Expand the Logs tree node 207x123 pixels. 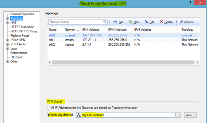pos(7,49)
